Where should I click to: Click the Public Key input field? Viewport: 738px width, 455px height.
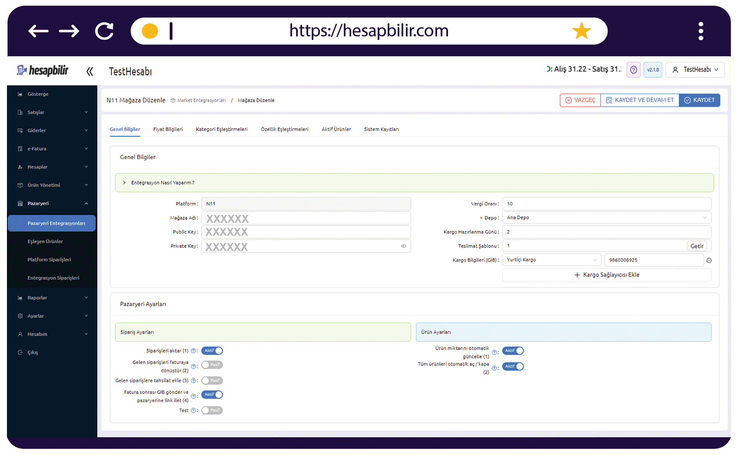click(306, 232)
